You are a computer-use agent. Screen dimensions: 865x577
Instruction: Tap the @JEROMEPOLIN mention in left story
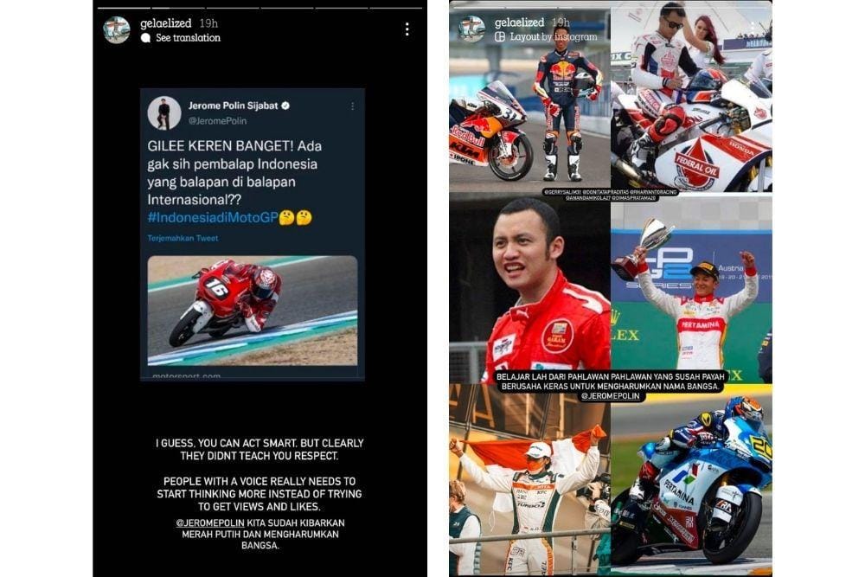point(210,523)
